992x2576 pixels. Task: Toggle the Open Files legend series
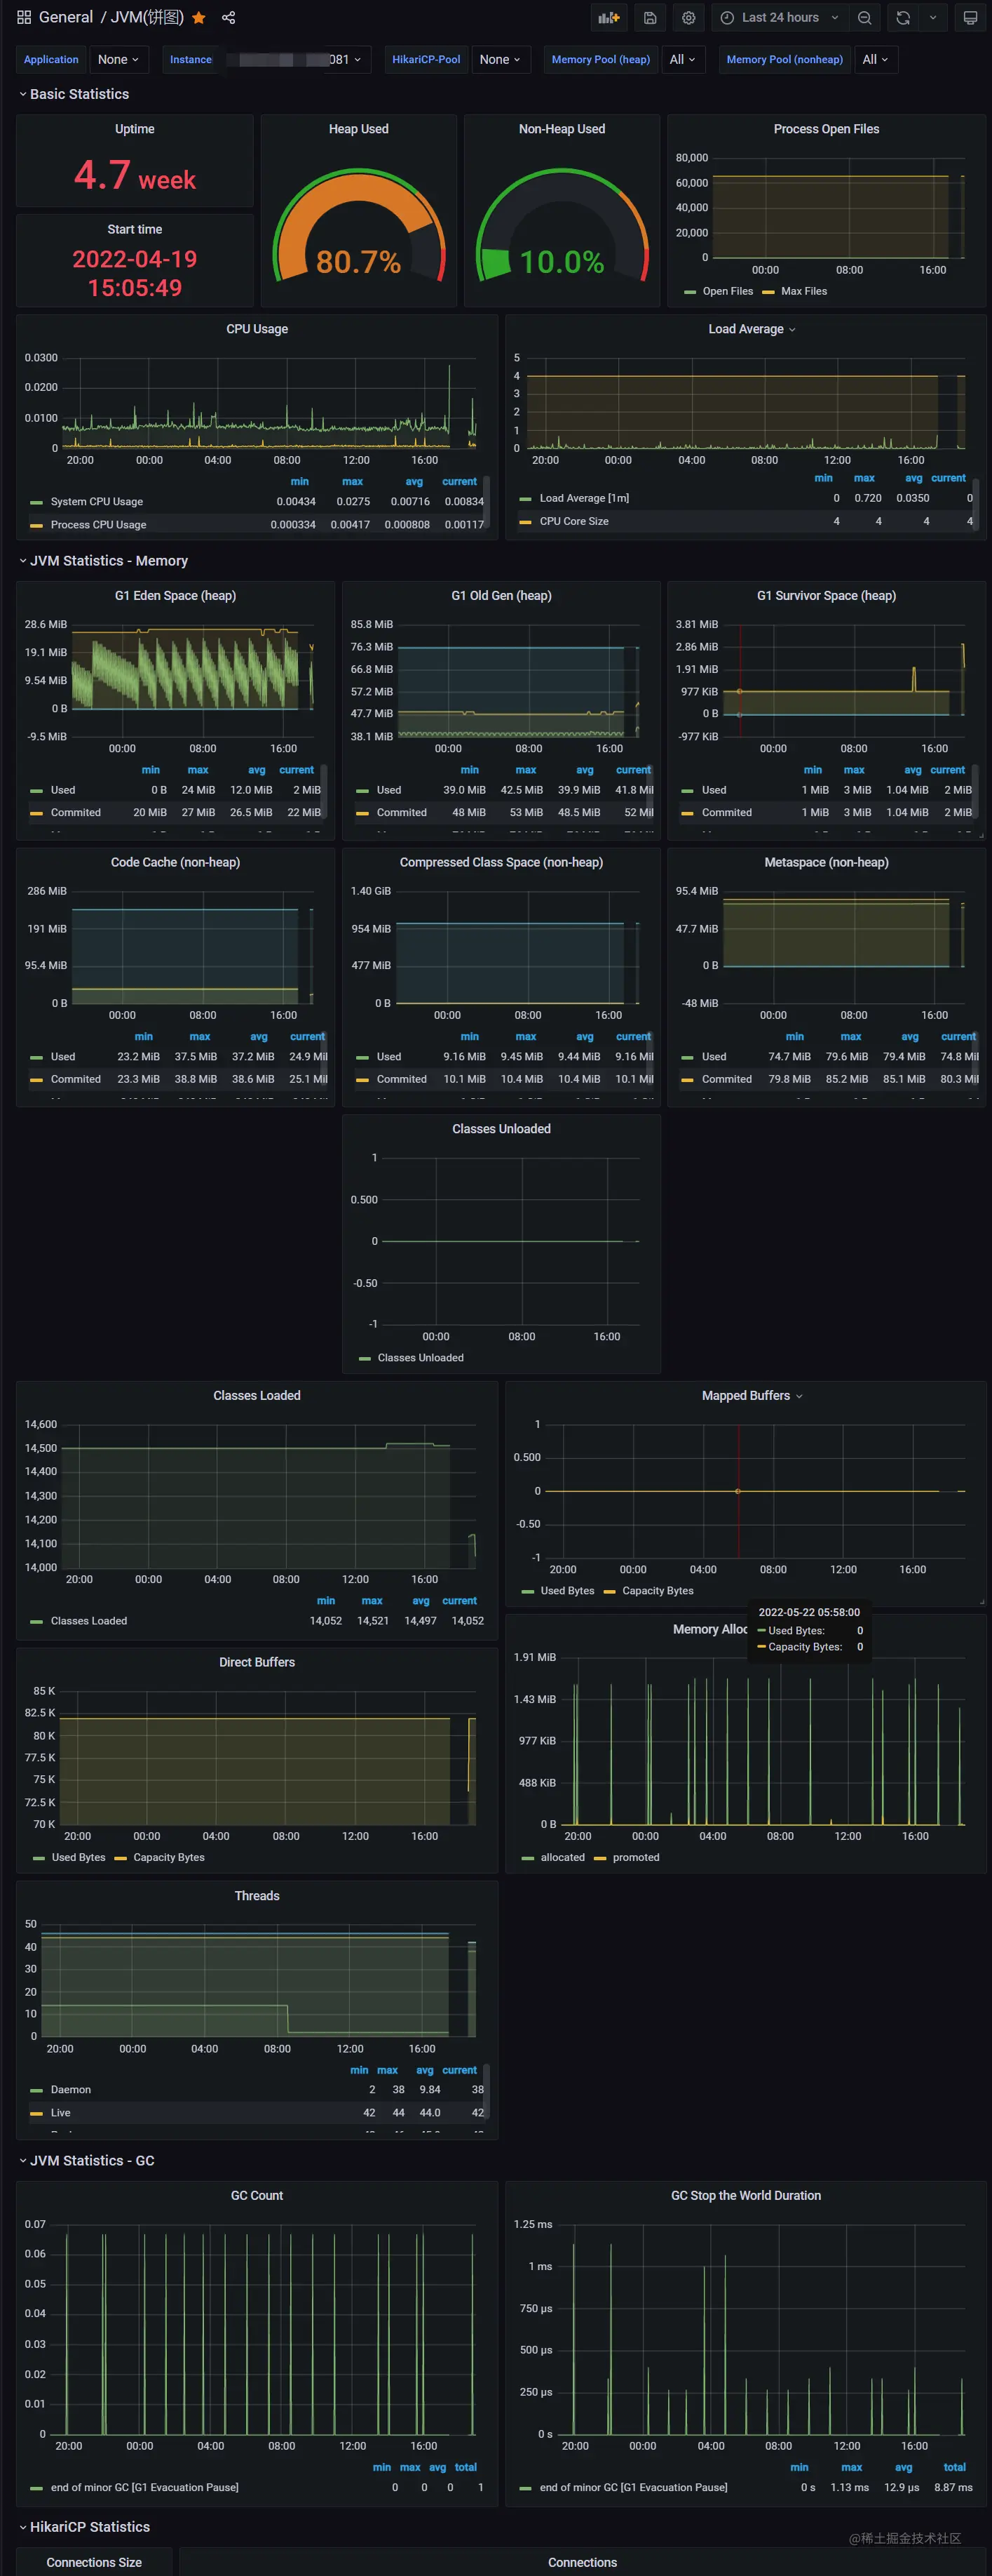pos(727,291)
